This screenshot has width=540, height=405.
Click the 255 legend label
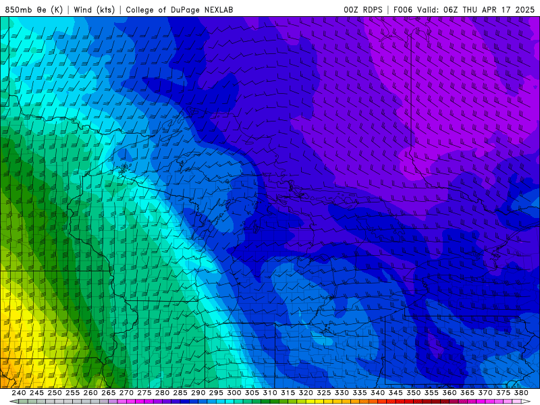point(72,393)
